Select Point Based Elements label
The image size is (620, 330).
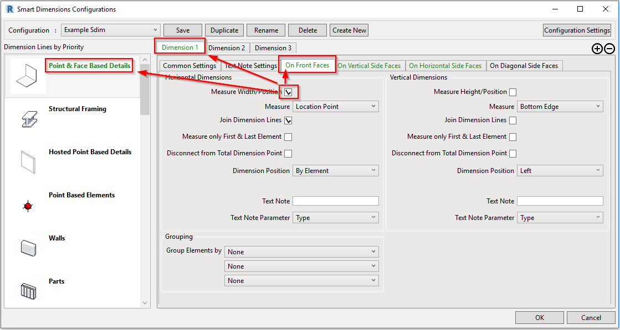[82, 195]
